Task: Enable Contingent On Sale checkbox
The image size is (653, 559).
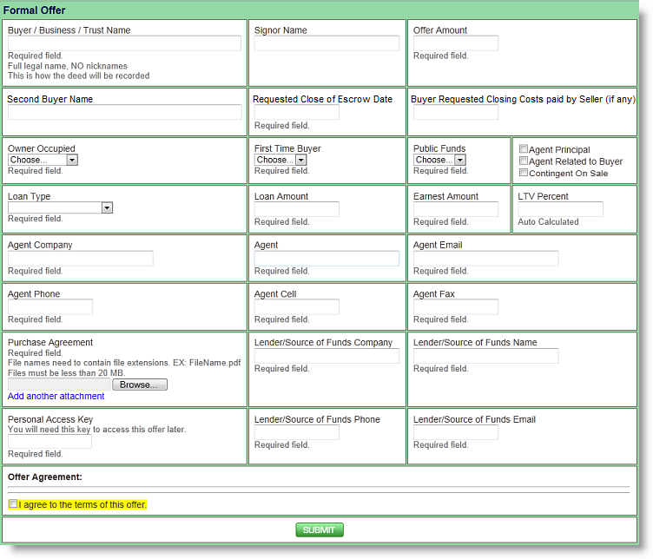Action: coord(524,173)
